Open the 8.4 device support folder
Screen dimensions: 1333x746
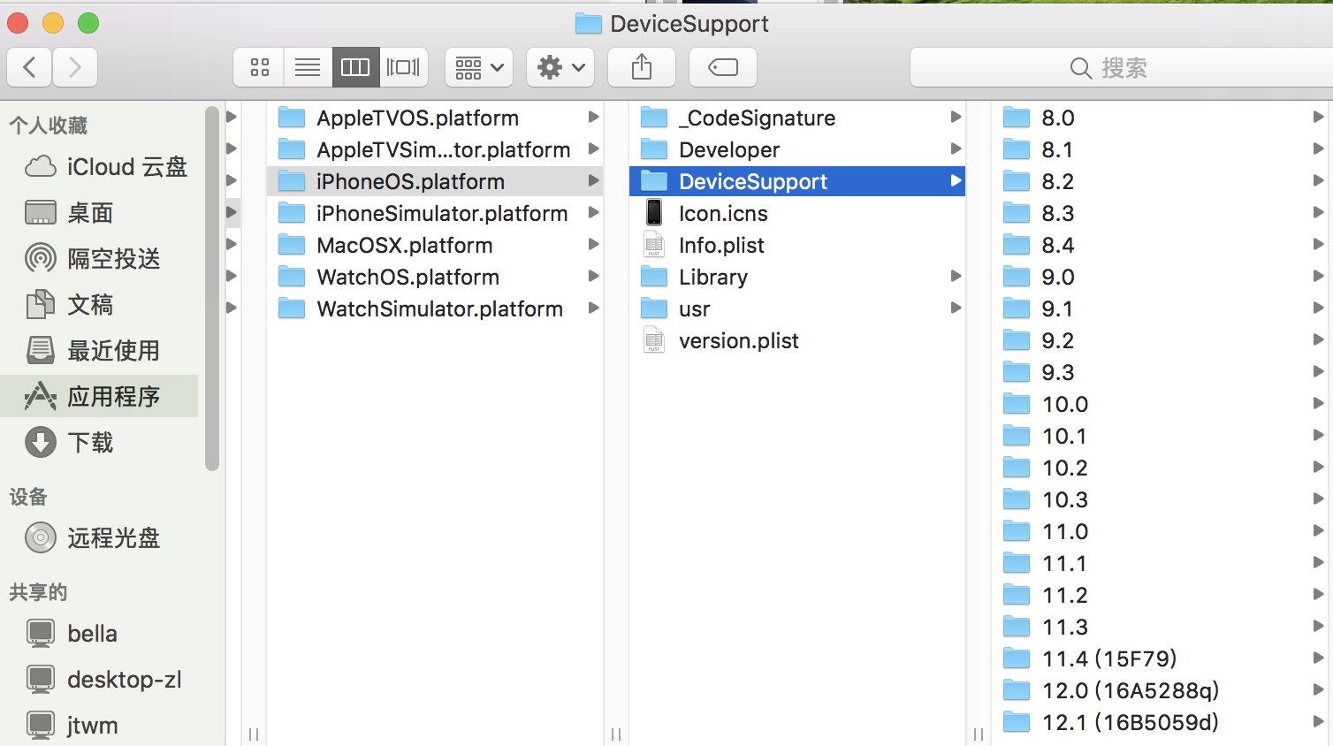pos(1160,245)
